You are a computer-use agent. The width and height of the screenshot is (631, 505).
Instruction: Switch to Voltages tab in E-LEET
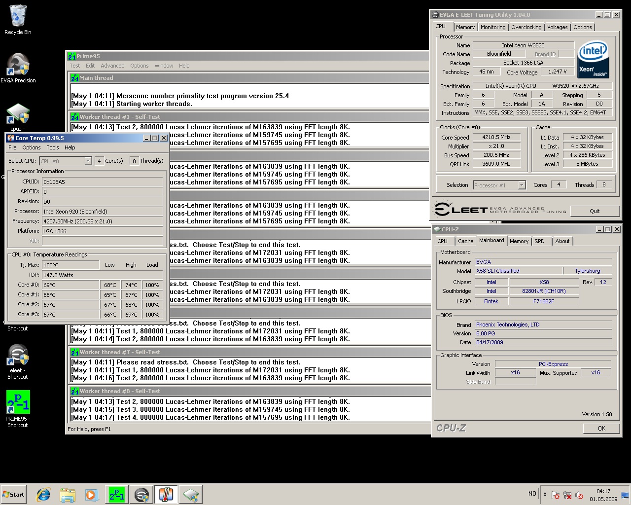(557, 27)
